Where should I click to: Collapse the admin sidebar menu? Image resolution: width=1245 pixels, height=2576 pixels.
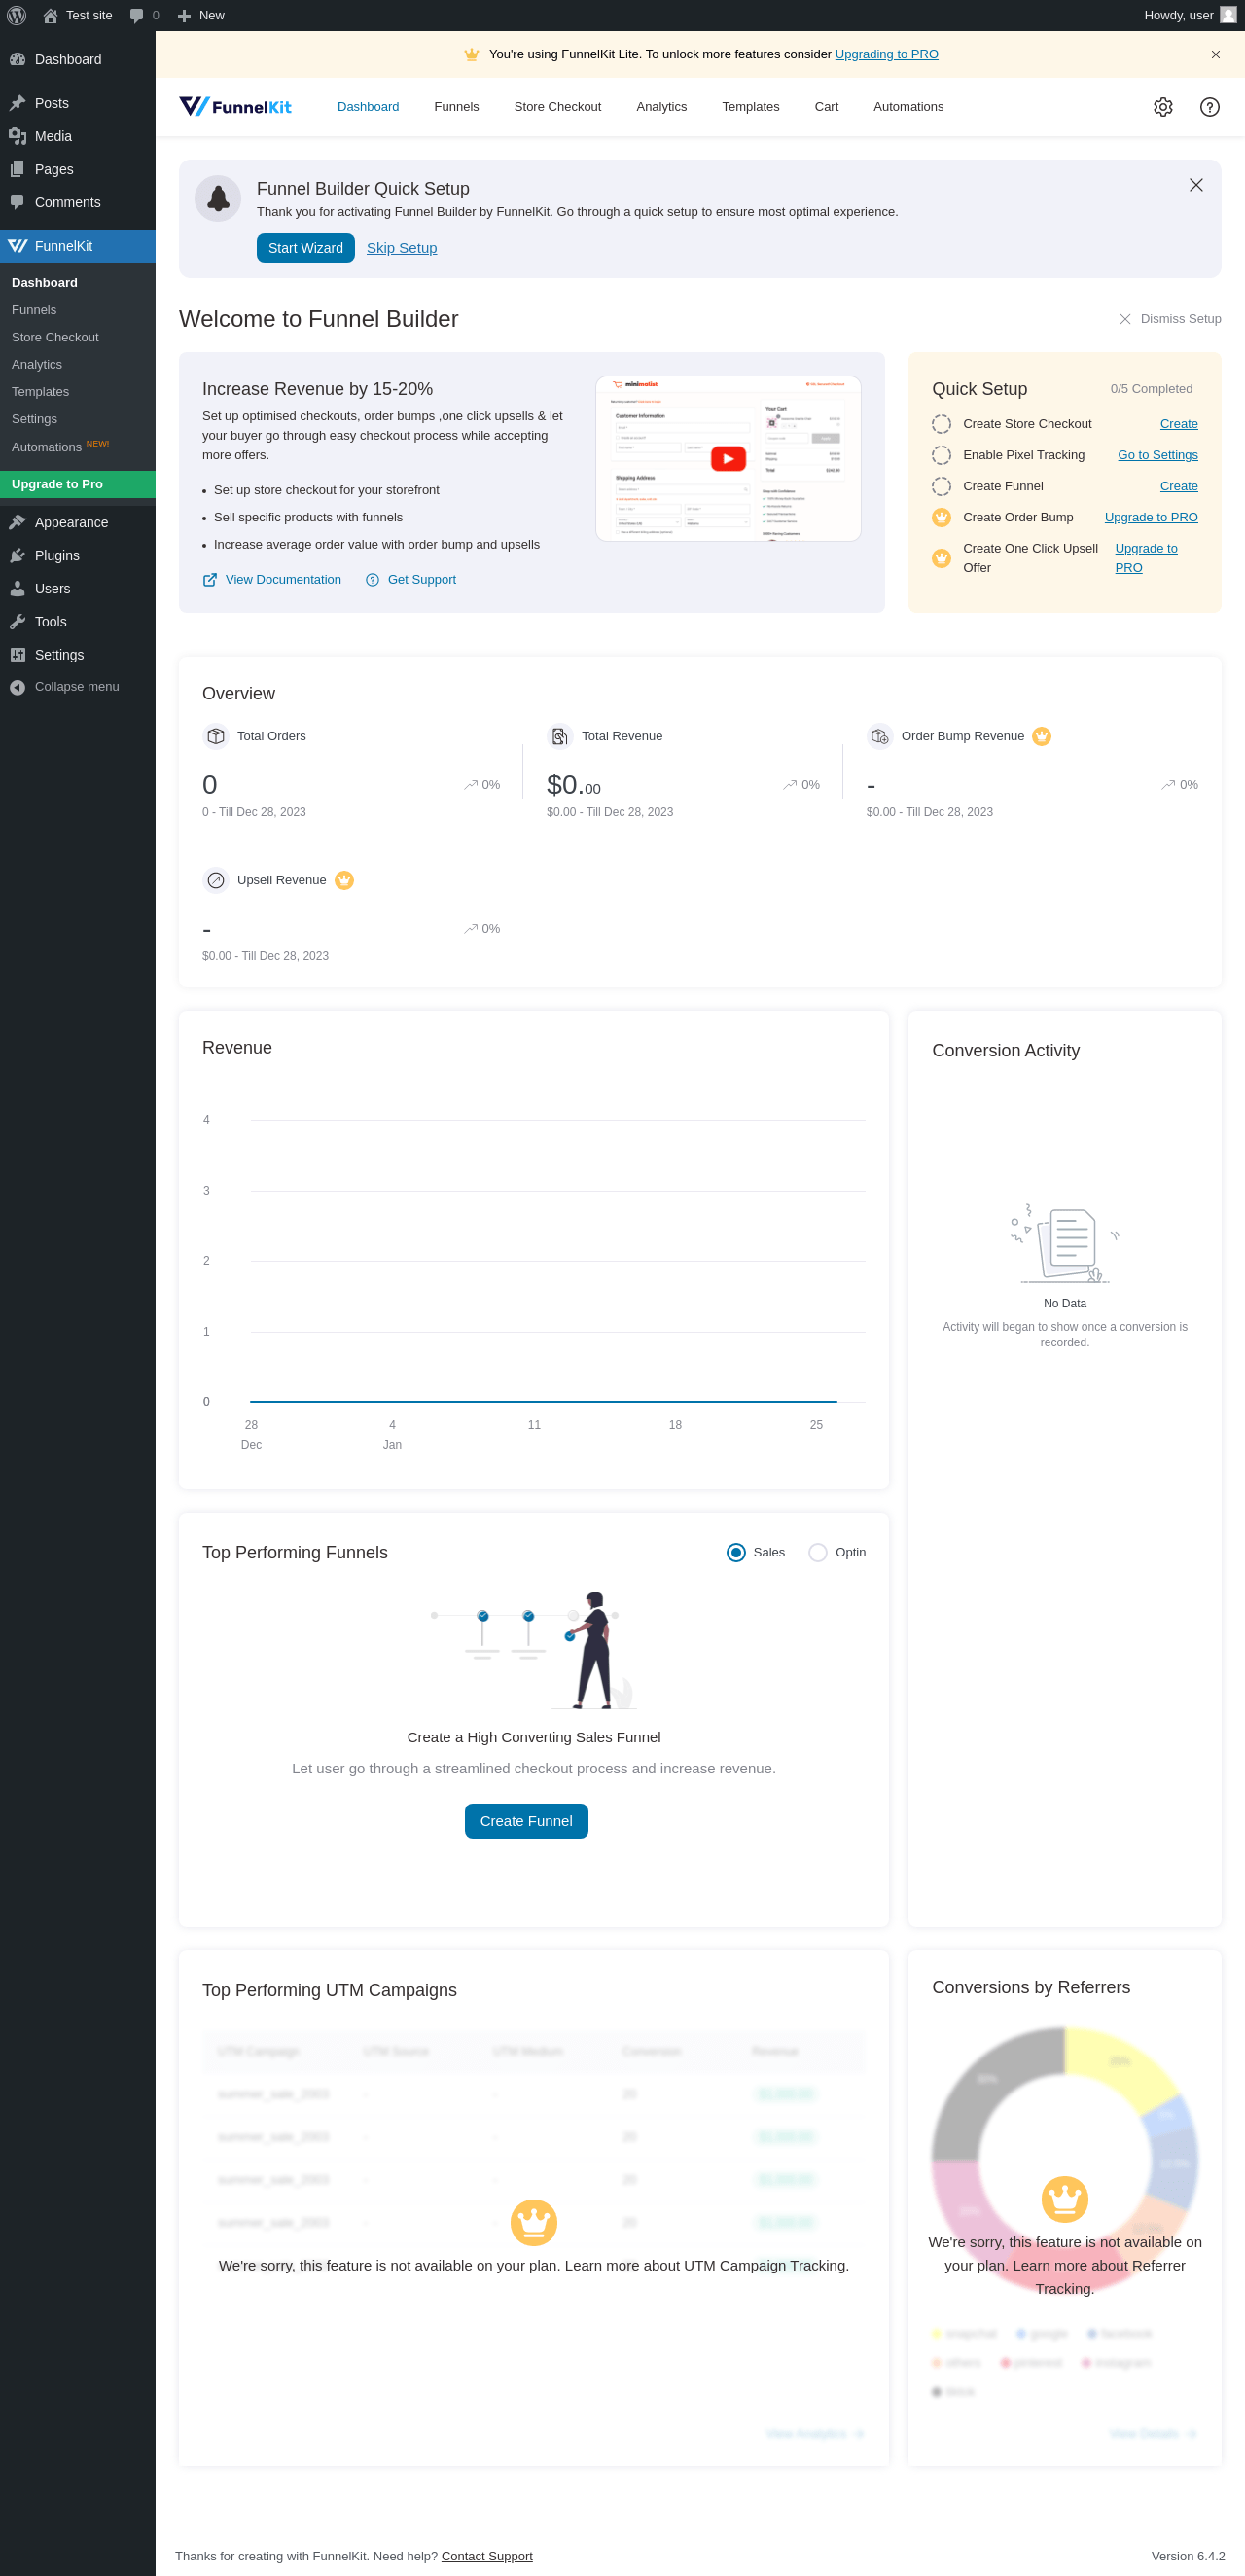78,686
